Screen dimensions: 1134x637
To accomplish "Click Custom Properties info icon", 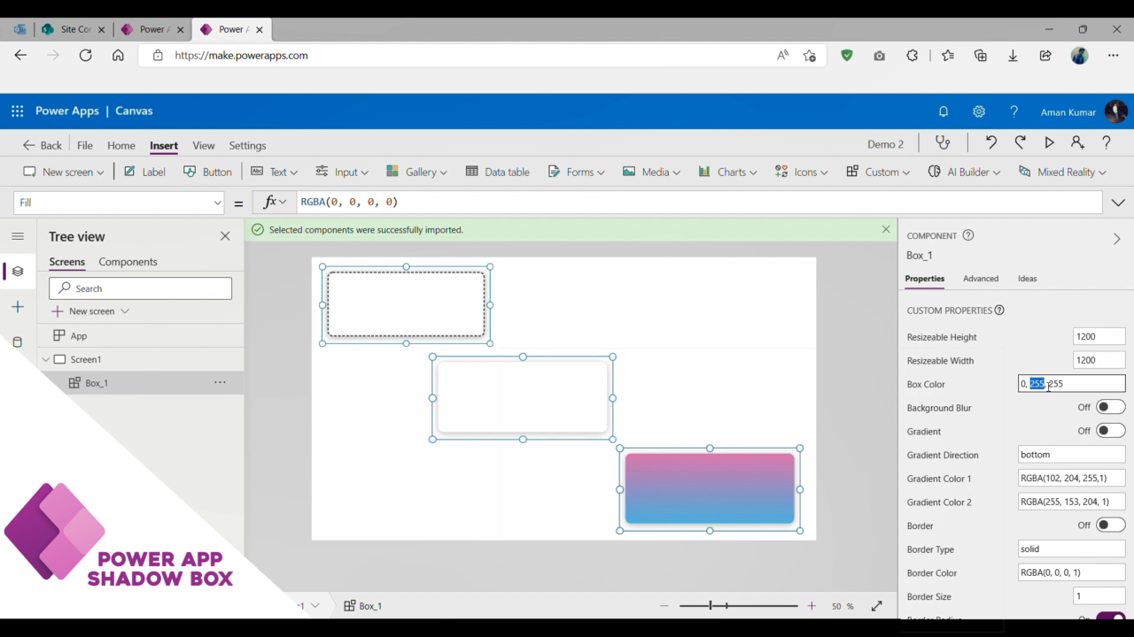I will [999, 311].
